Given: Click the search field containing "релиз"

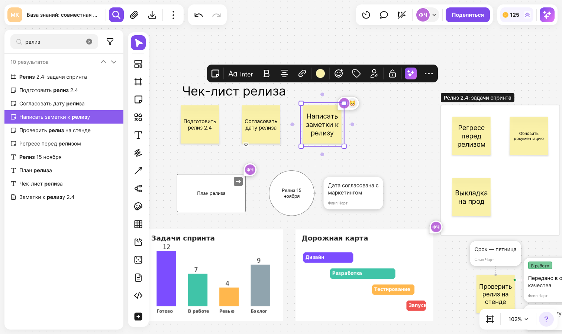Looking at the screenshot, I should [x=54, y=42].
